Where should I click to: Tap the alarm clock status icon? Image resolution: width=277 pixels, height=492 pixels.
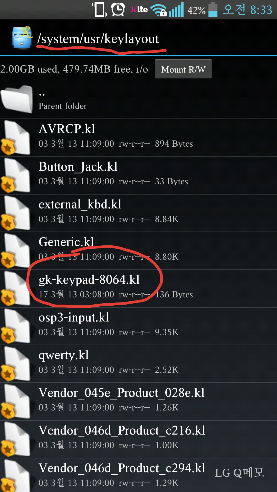(118, 10)
